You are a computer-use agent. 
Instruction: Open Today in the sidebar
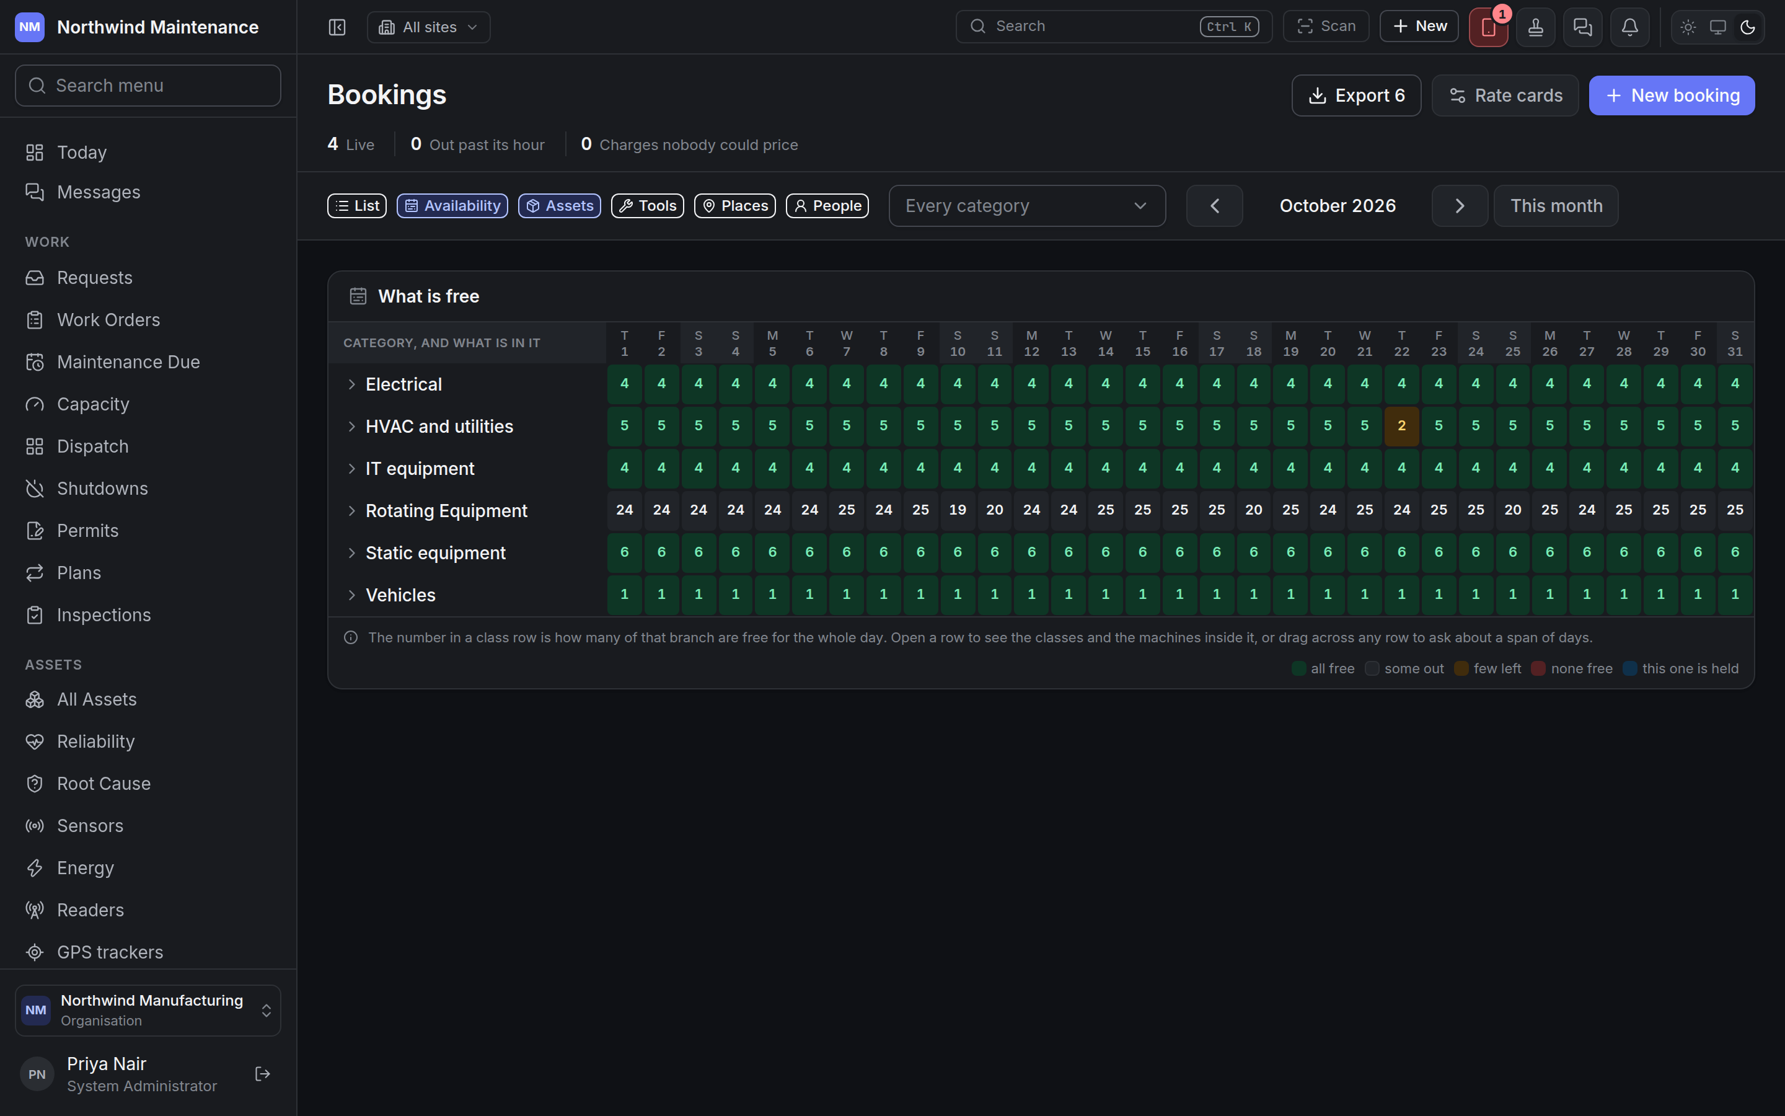(x=148, y=152)
